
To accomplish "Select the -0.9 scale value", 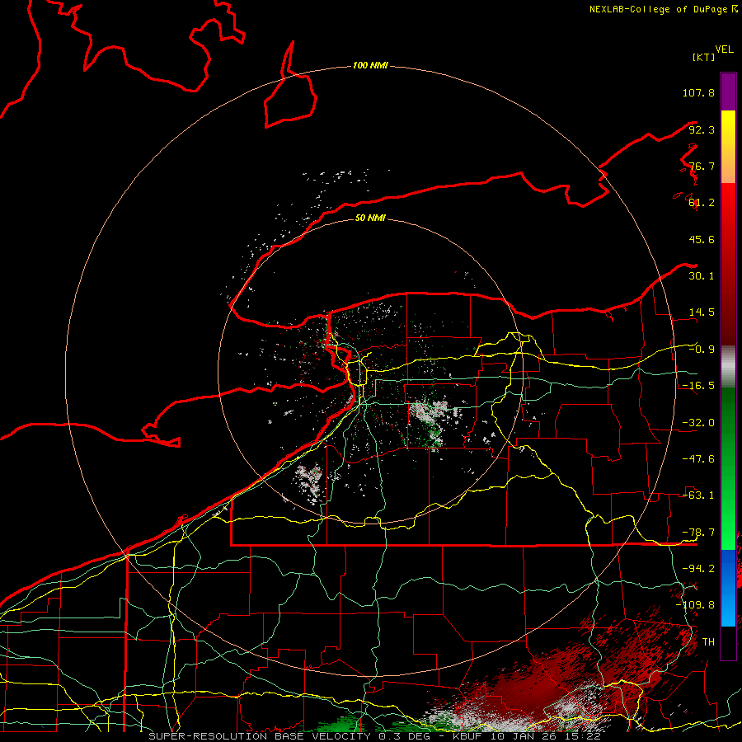I will point(702,350).
